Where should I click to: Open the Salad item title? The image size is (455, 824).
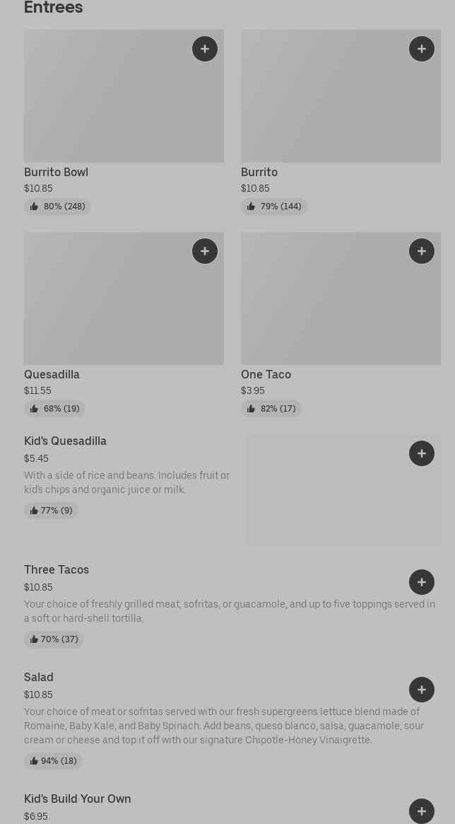click(x=39, y=678)
